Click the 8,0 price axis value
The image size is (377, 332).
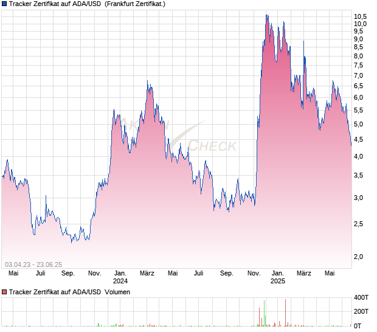click(x=361, y=57)
